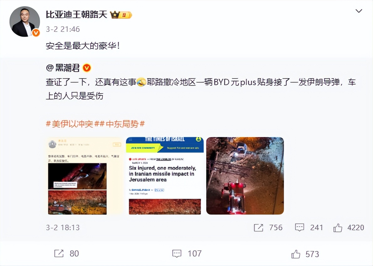Screen dimensions: 373x266
Task: Click the original post timestamp 3-2 18:13
Action: (63, 228)
